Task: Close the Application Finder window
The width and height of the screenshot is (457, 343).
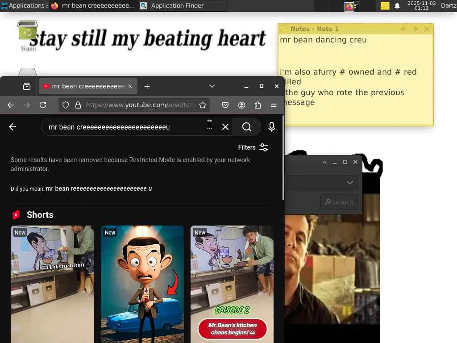Action: (x=355, y=162)
